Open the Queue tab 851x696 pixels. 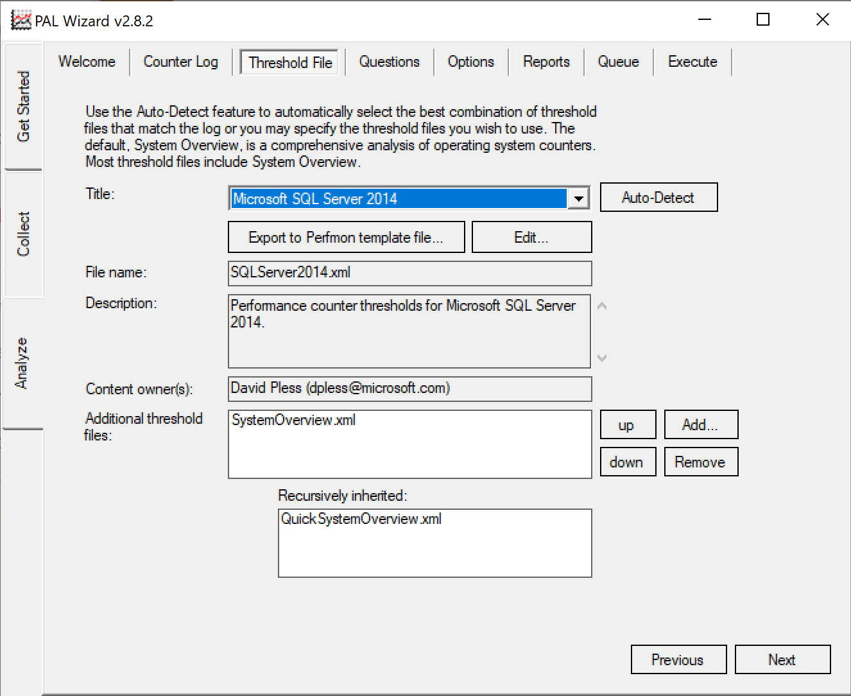618,62
